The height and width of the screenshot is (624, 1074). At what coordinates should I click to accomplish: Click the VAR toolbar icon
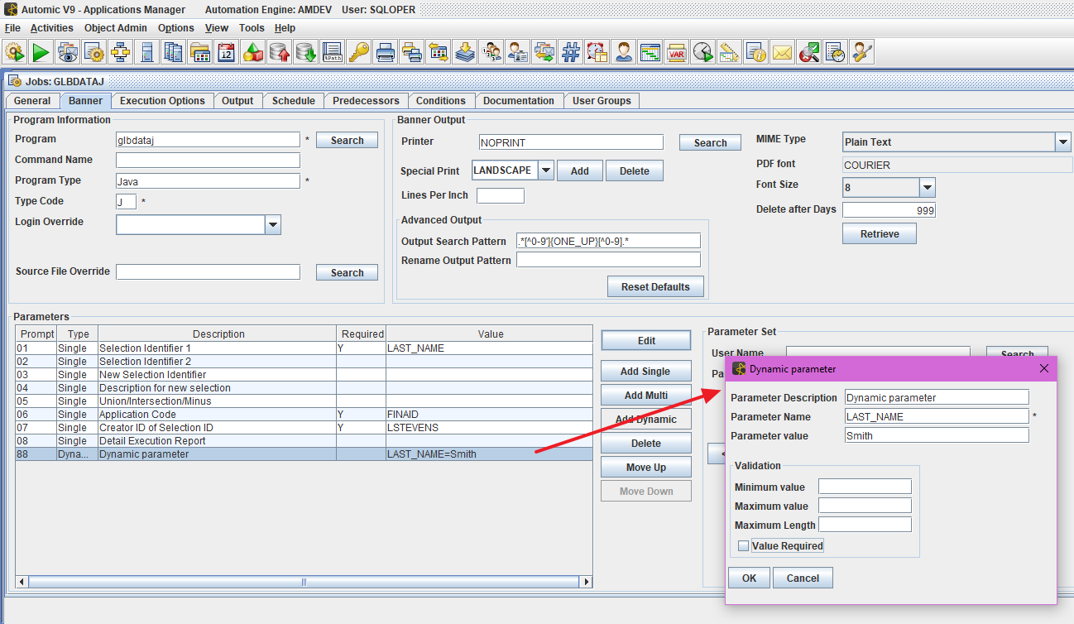pyautogui.click(x=676, y=53)
